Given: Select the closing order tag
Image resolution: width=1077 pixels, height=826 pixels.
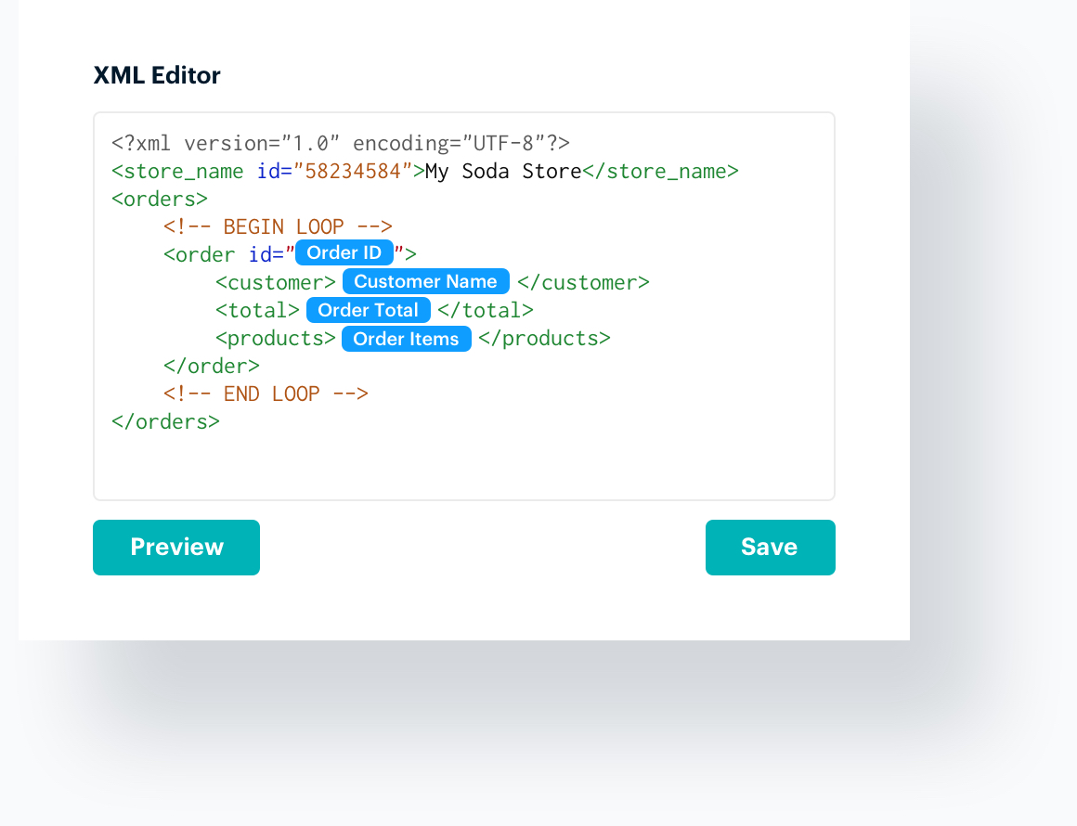Looking at the screenshot, I should click(x=212, y=366).
